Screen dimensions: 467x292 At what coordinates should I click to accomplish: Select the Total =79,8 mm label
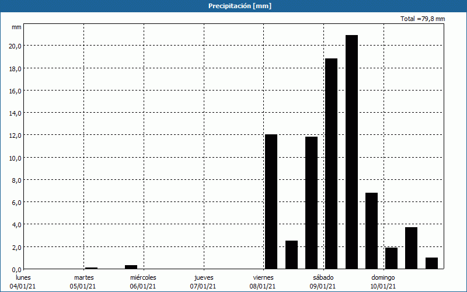[x=423, y=19]
